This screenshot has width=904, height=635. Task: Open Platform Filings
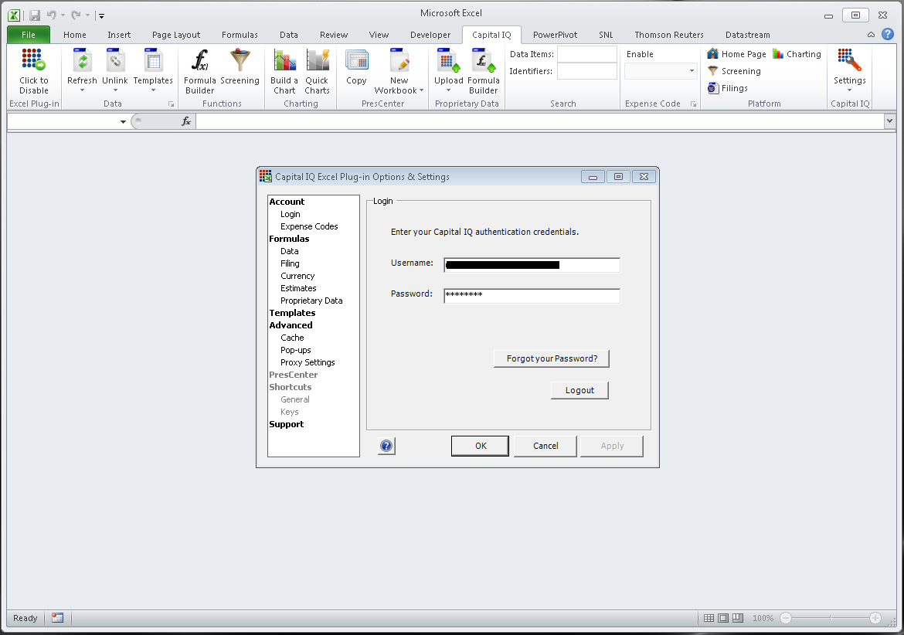click(728, 88)
